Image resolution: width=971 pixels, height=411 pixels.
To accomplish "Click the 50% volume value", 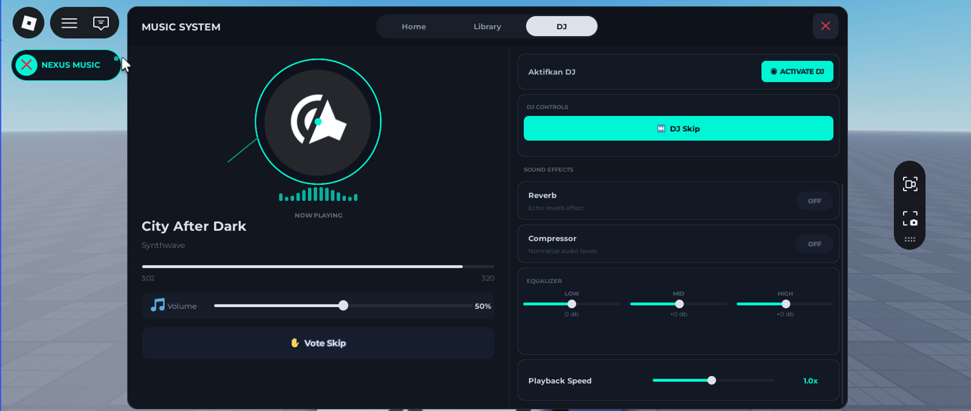I will (x=483, y=306).
